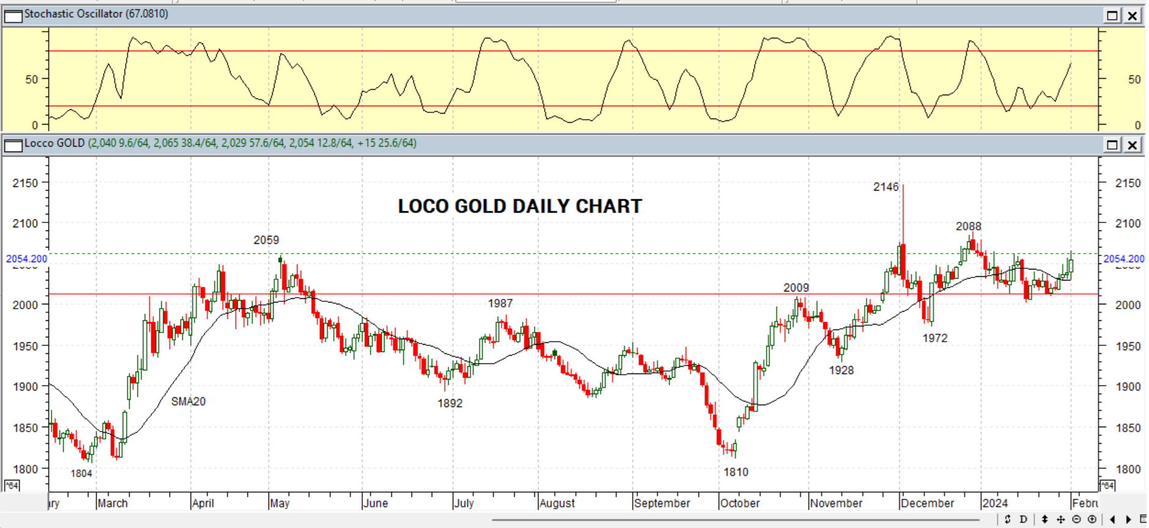The width and height of the screenshot is (1149, 528).
Task: Click the right 2054.200 price label
Action: tap(1124, 258)
